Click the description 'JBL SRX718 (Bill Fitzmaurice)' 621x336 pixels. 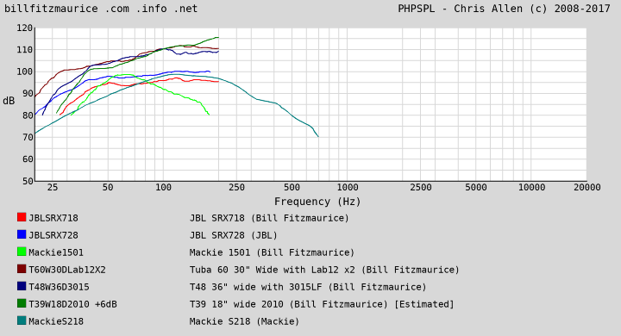click(x=269, y=218)
